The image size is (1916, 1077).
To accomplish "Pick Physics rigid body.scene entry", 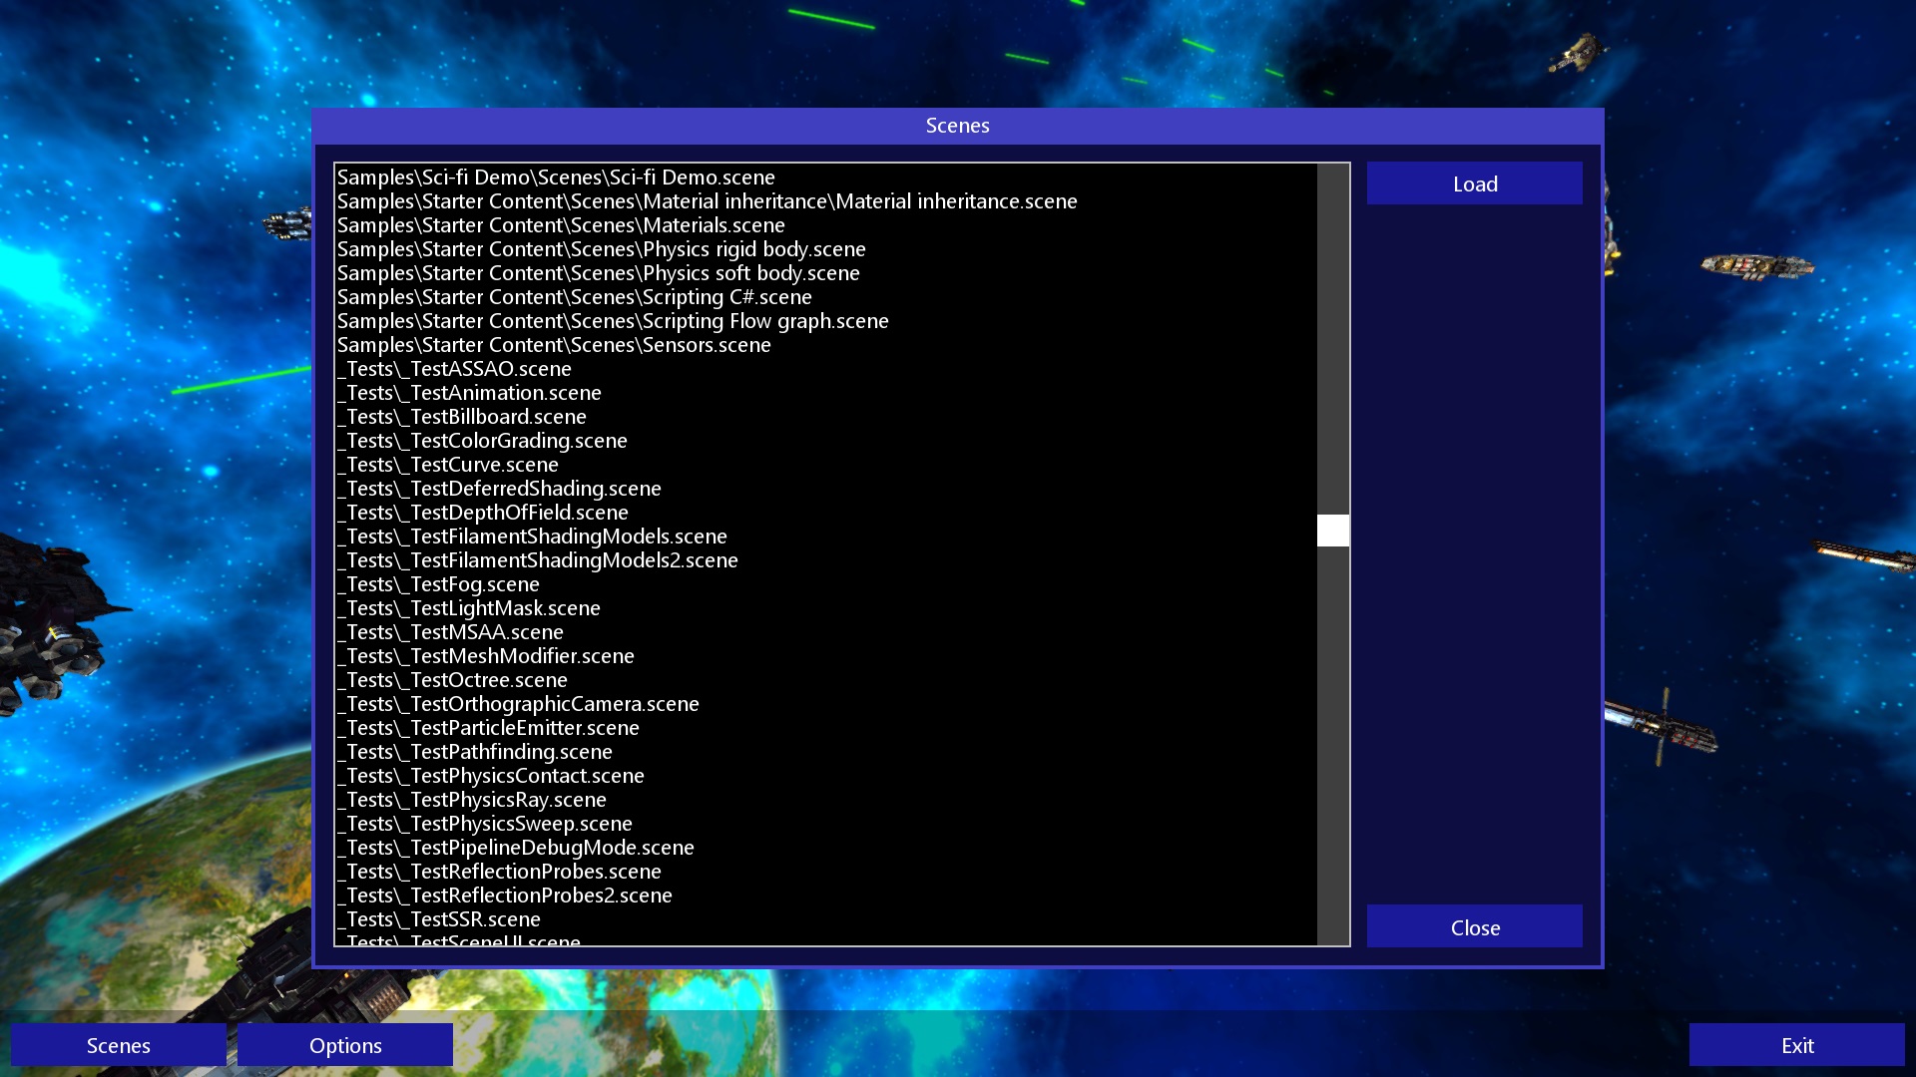I will (x=601, y=249).
